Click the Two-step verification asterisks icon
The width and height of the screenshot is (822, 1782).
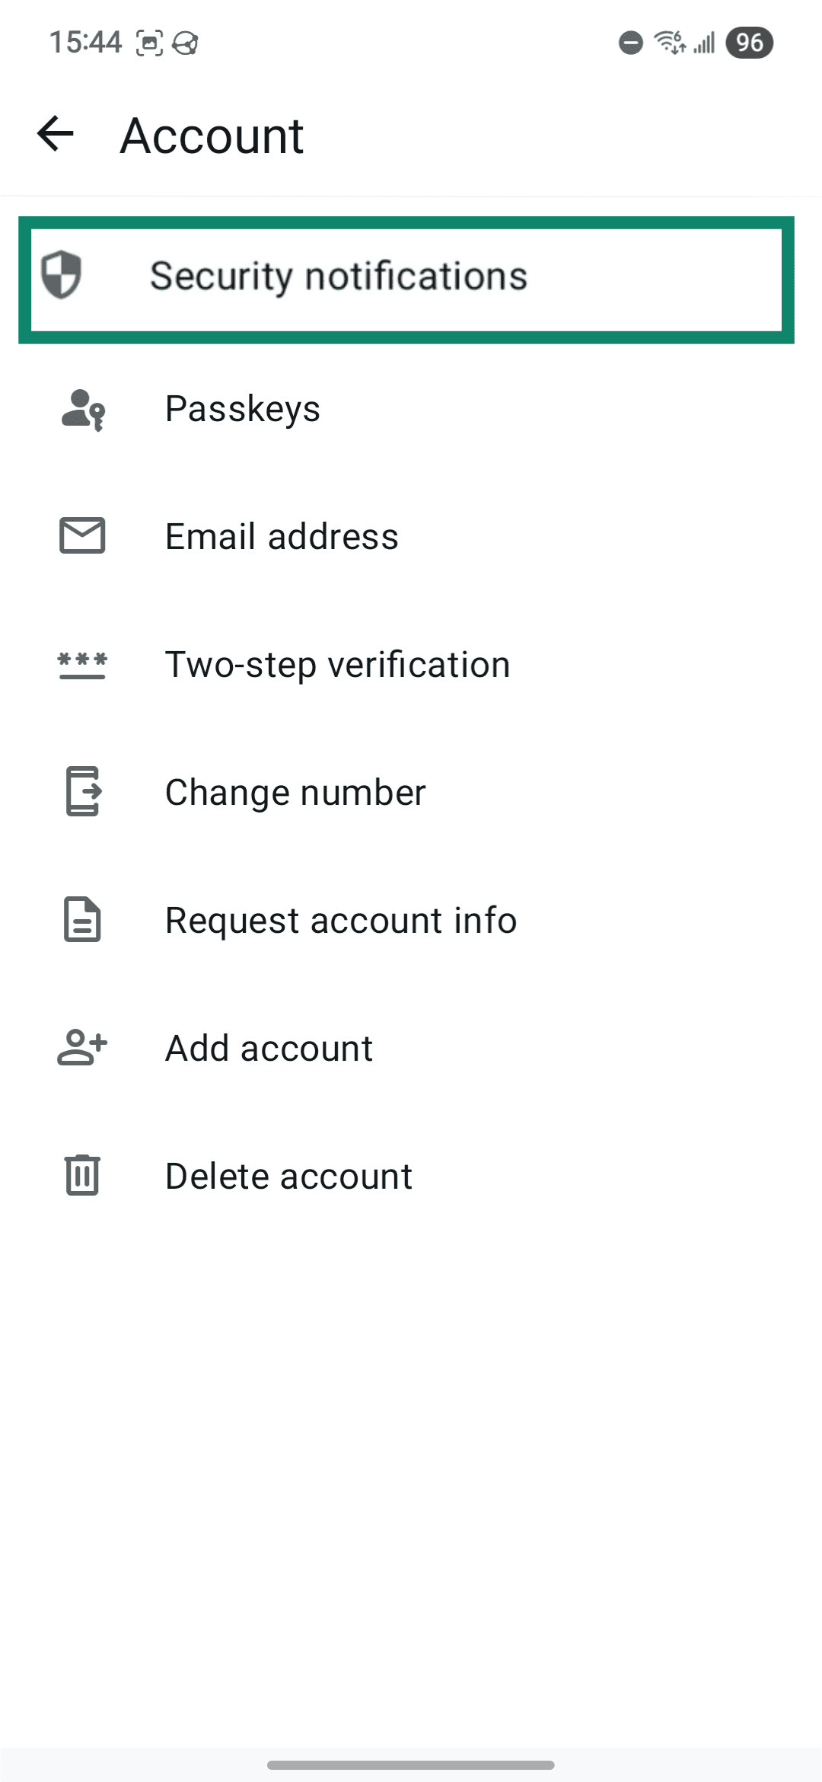81,664
